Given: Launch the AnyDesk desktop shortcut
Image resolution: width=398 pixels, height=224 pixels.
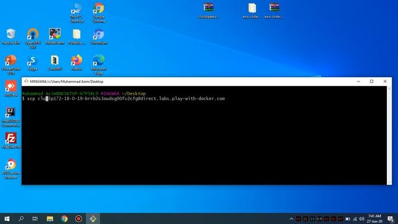Looking at the screenshot, I should (11, 89).
